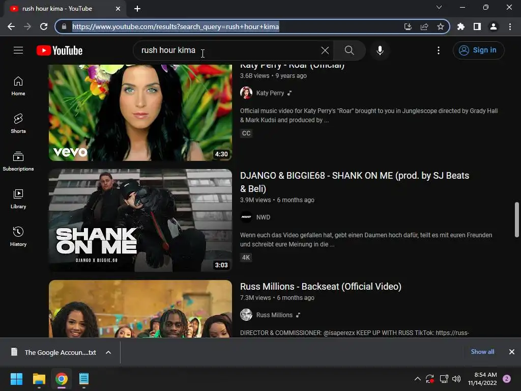Open SHANK ON ME video title
The width and height of the screenshot is (521, 391).
355,182
